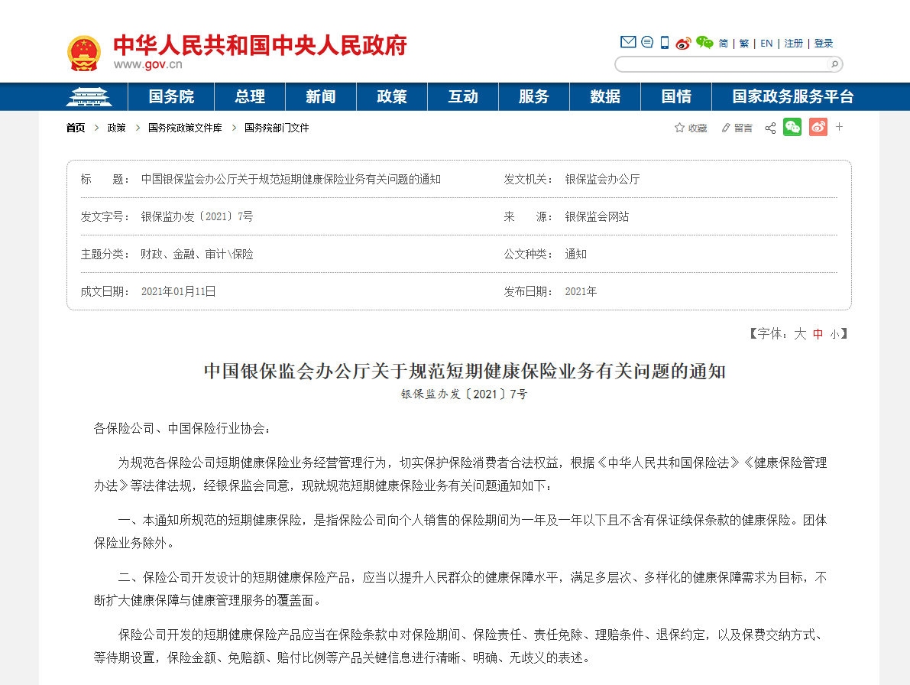Set font size to 大
Viewport: 910px width, 685px height.
tap(800, 334)
